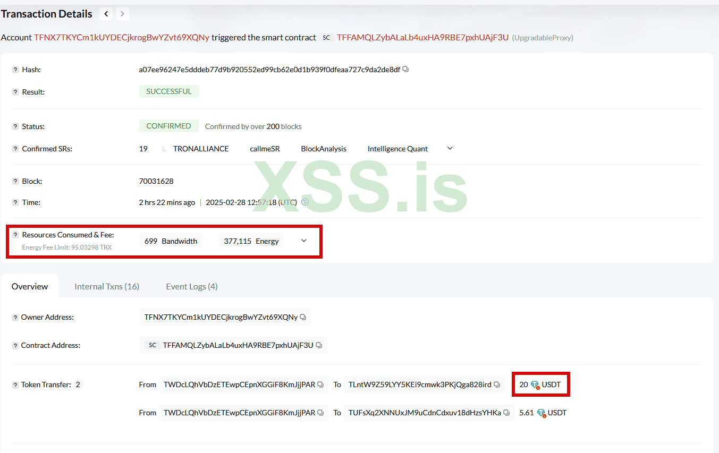Open the Intelligence Quant super representative
The width and height of the screenshot is (719, 453).
point(397,149)
